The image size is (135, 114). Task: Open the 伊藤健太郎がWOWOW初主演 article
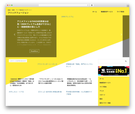(x=79, y=82)
